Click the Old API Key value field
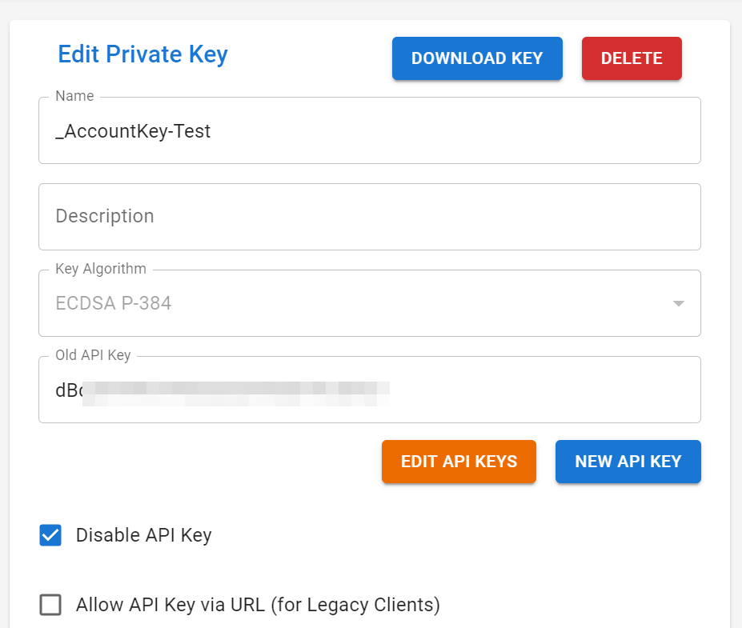This screenshot has height=628, width=742. tap(320, 390)
